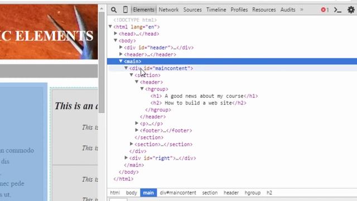
Task: Expand the div id="header" node
Action: coord(121,47)
